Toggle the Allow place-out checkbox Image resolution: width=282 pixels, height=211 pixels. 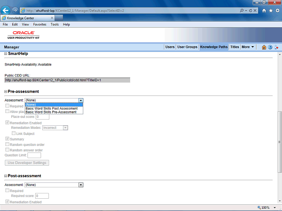click(7, 111)
